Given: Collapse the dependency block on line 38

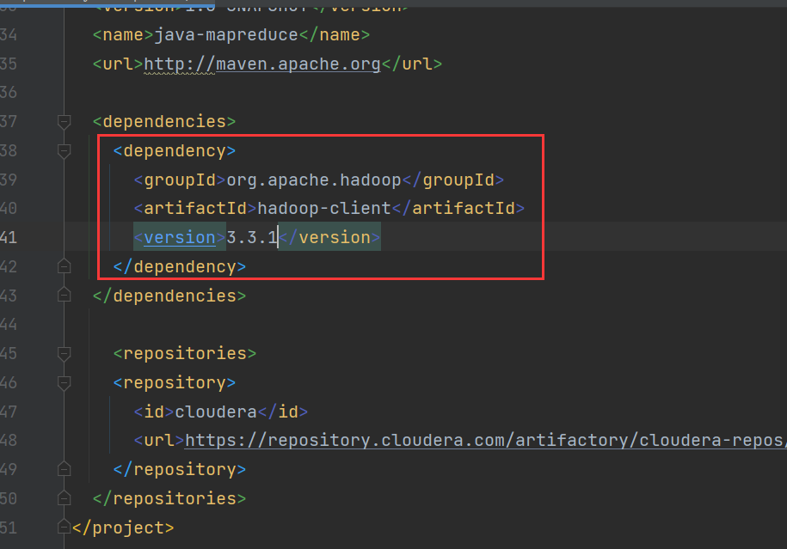Looking at the screenshot, I should [64, 151].
